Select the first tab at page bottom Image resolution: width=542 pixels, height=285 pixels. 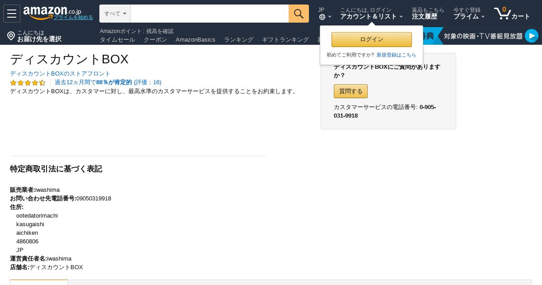(x=39, y=282)
